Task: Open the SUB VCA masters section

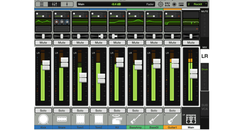Action: click(x=204, y=107)
